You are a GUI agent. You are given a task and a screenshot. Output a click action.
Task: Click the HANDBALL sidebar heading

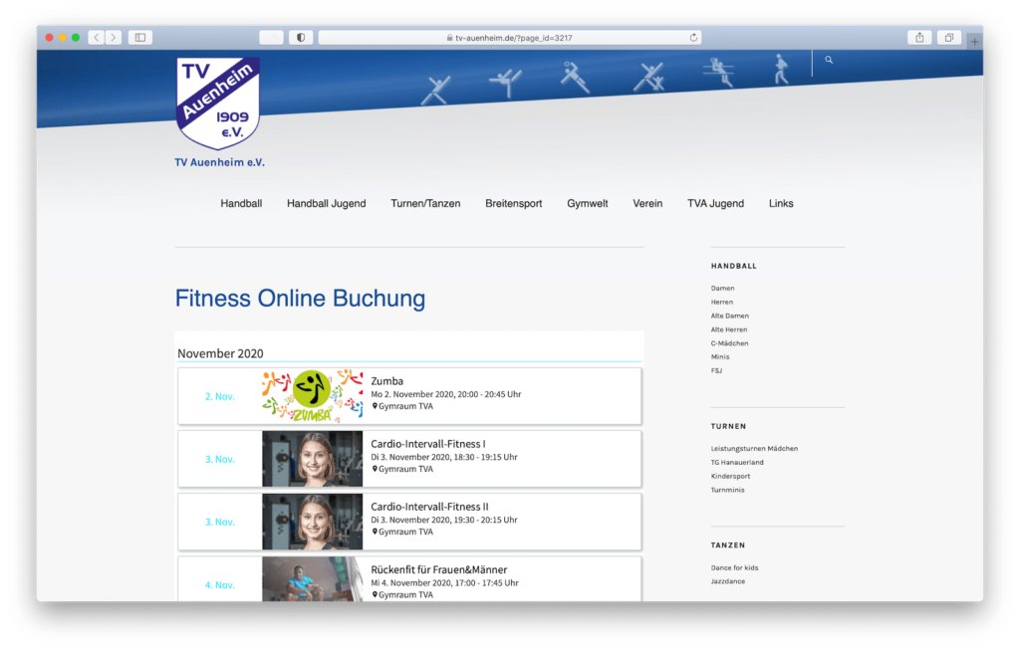click(734, 266)
